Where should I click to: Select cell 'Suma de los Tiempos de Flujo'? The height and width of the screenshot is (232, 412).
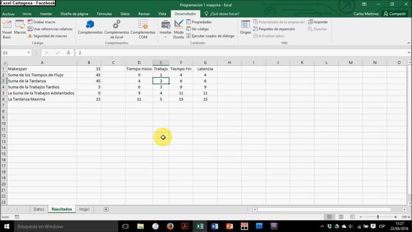[42, 75]
